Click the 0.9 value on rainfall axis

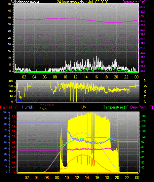[x=14, y=126]
